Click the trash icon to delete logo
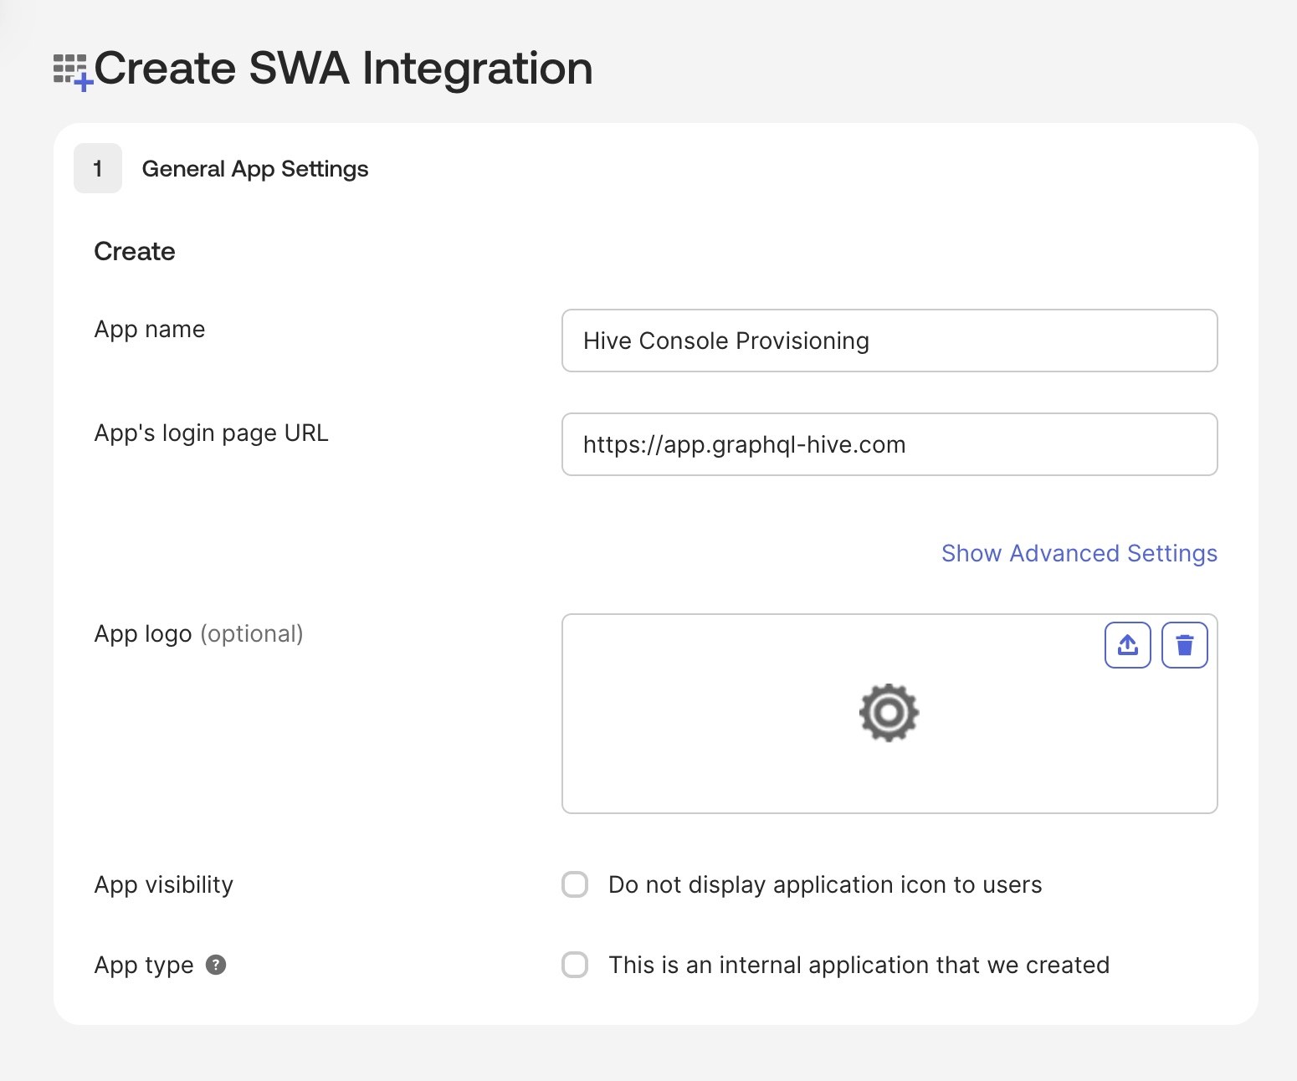Viewport: 1297px width, 1081px height. click(1185, 645)
